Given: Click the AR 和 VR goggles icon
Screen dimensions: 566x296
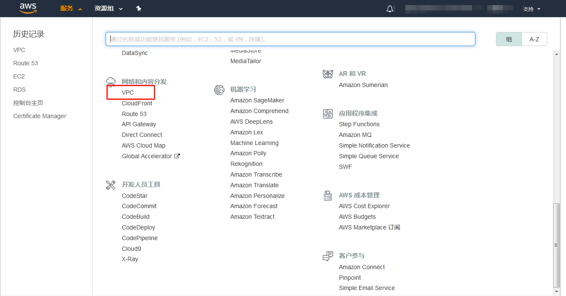Looking at the screenshot, I should pyautogui.click(x=328, y=73).
